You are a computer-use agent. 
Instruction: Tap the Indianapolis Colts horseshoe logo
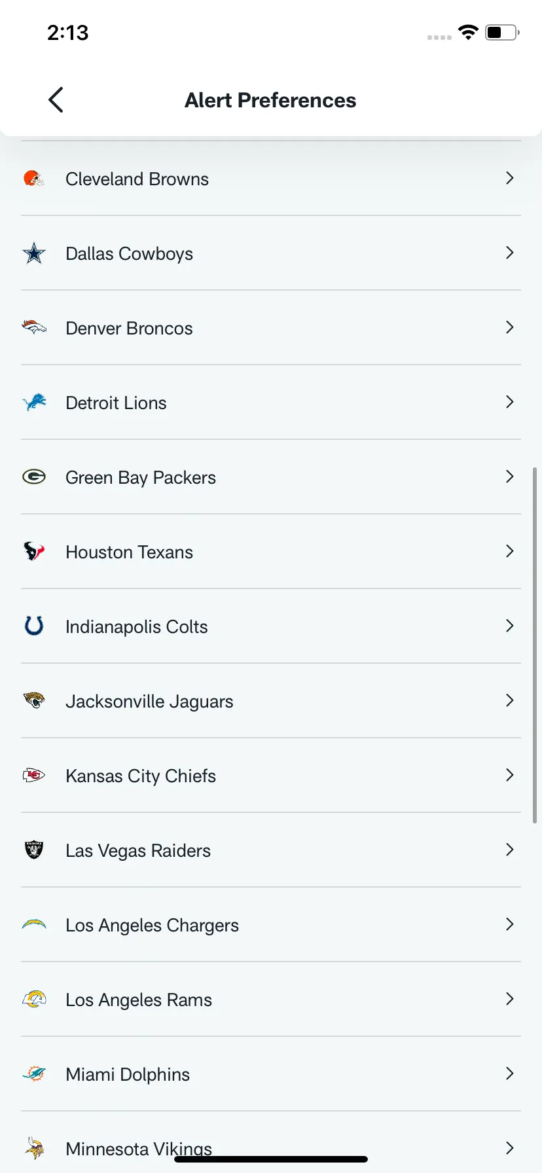click(x=34, y=626)
